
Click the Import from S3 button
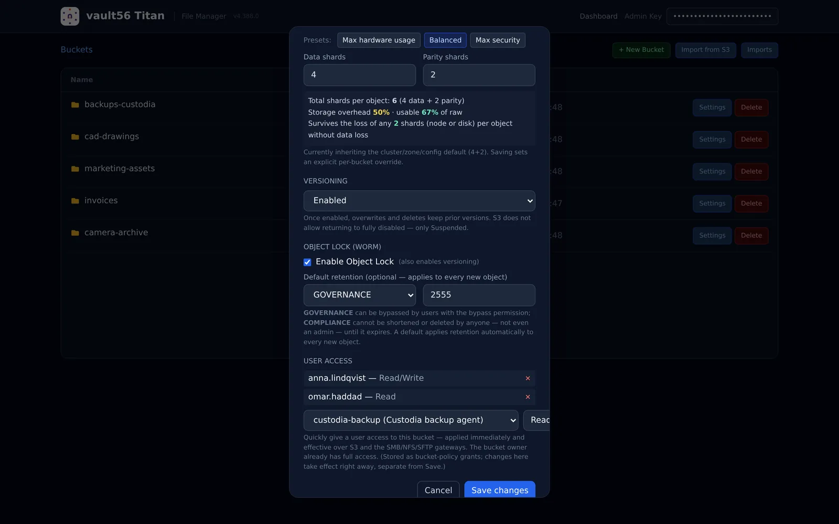[x=705, y=50]
